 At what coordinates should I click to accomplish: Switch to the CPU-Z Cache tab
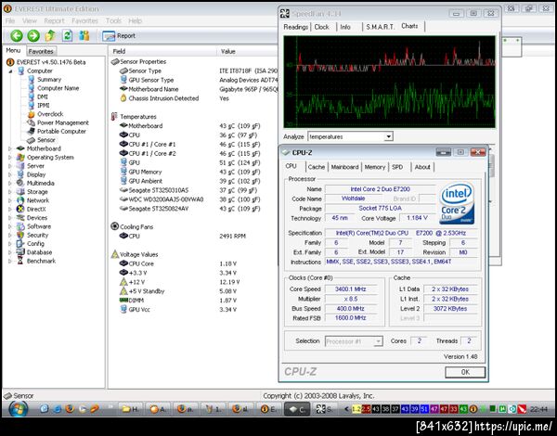317,167
